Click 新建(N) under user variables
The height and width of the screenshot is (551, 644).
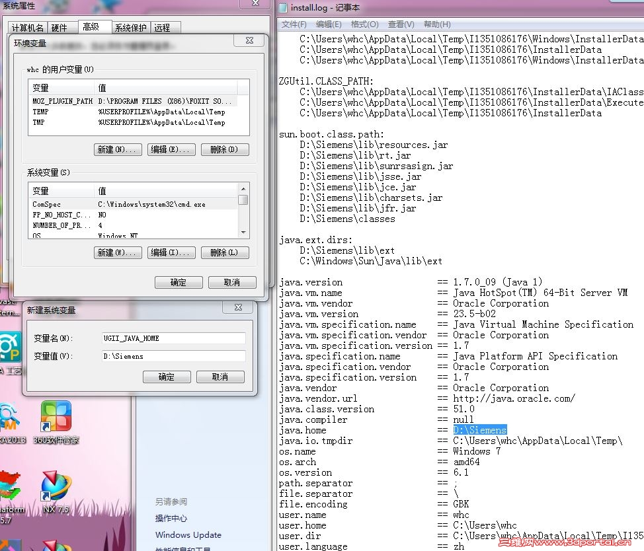click(118, 149)
